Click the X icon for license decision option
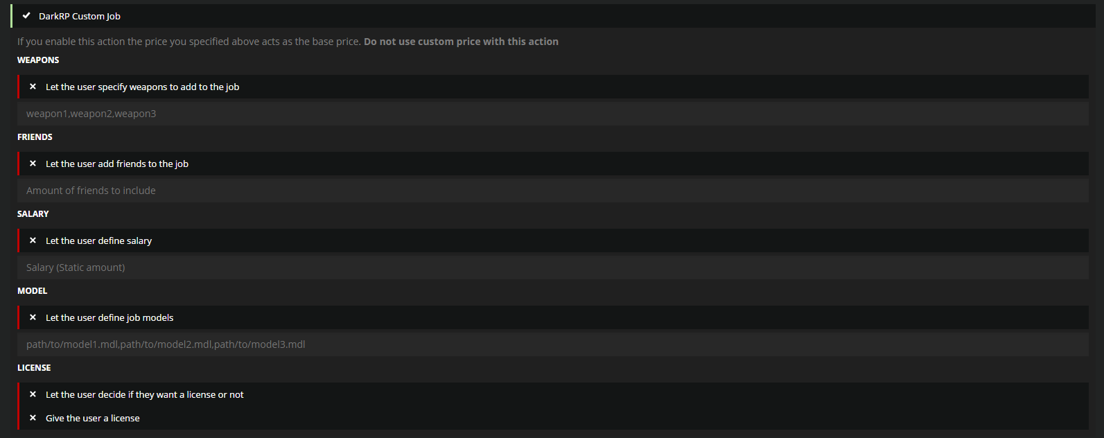Viewport: 1104px width, 438px height. [x=33, y=394]
